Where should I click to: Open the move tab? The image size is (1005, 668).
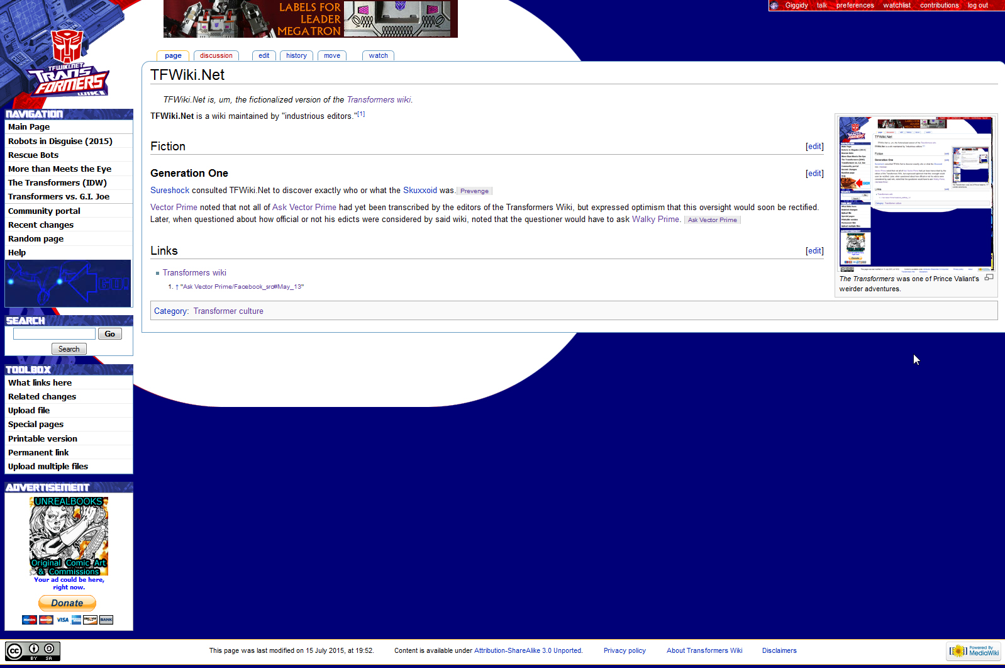[x=332, y=55]
